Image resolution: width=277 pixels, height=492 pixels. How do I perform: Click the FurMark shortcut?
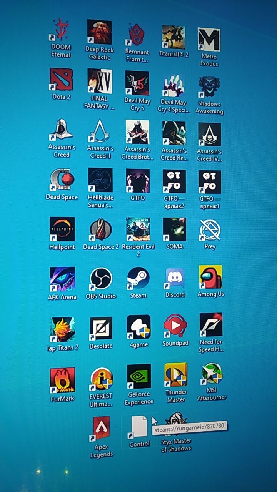(x=63, y=380)
